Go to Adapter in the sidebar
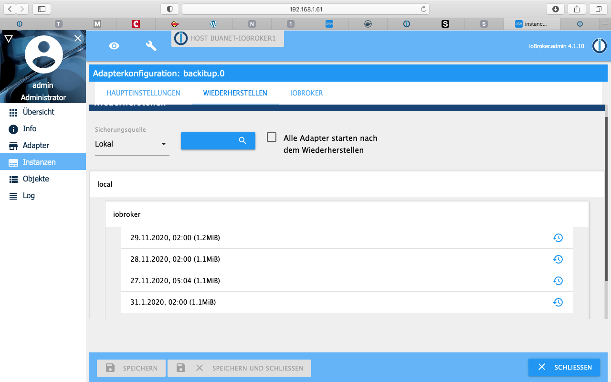 (43, 145)
